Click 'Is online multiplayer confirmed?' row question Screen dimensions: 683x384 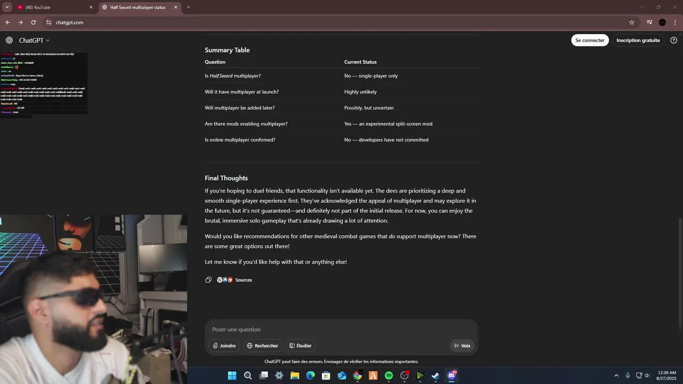tap(240, 140)
